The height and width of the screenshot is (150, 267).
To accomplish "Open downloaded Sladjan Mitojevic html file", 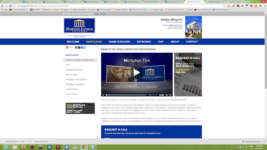I will pos(14,141).
